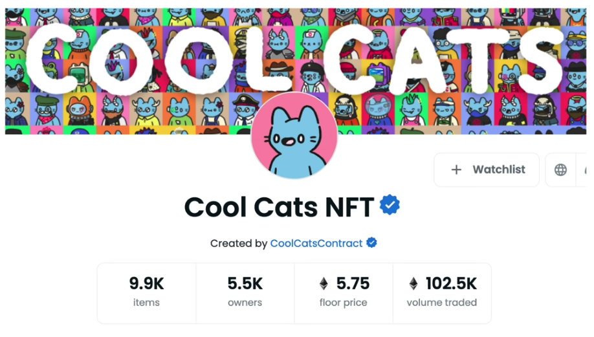
Task: Click the Ethereum icon by floor price
Action: point(324,283)
